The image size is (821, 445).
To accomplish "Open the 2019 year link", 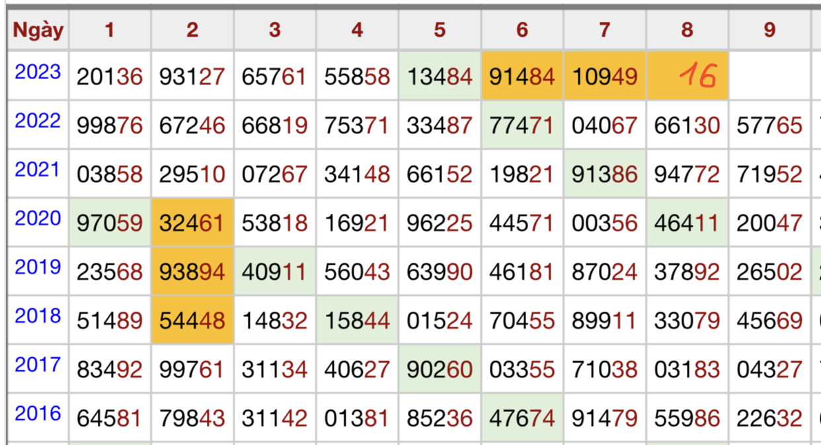I will pos(38,267).
